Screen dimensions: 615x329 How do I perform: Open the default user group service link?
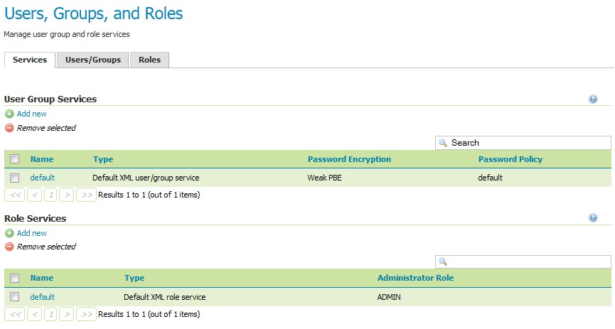pos(43,178)
